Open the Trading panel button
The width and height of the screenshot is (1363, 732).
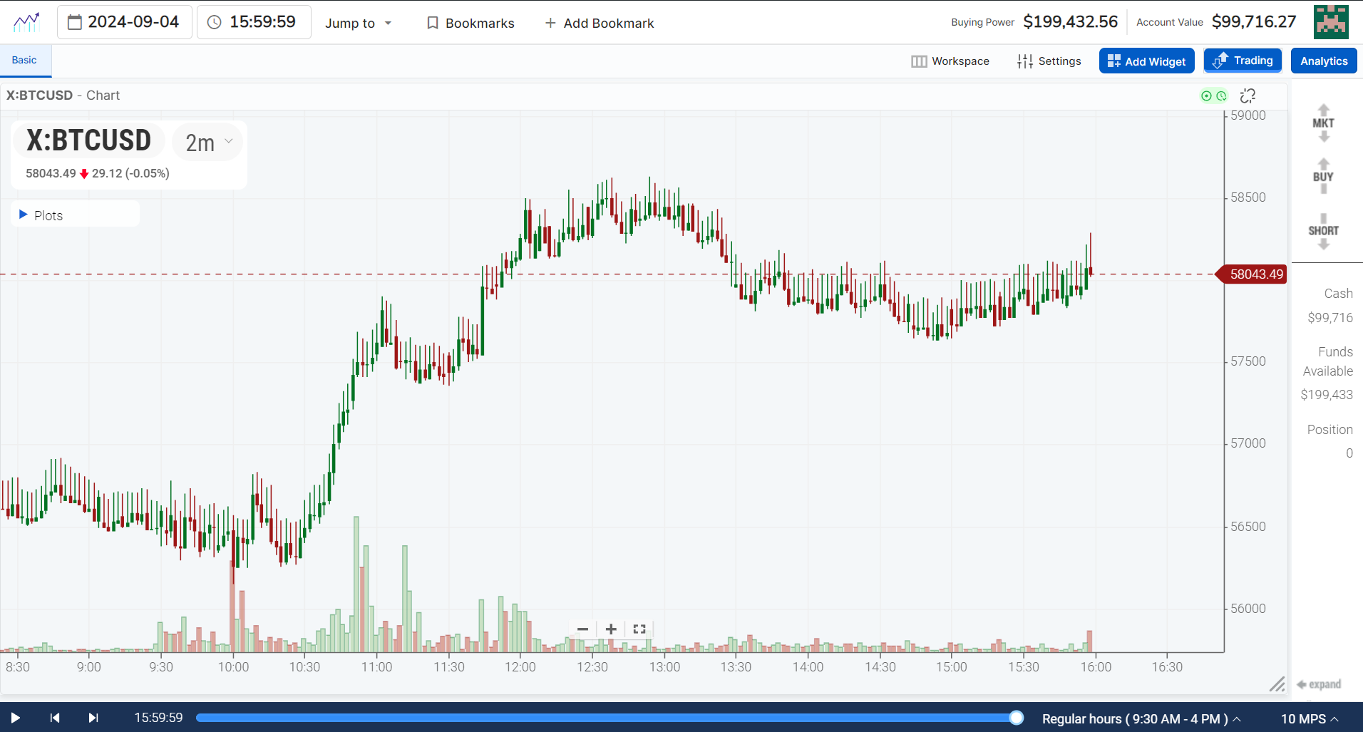pos(1243,61)
